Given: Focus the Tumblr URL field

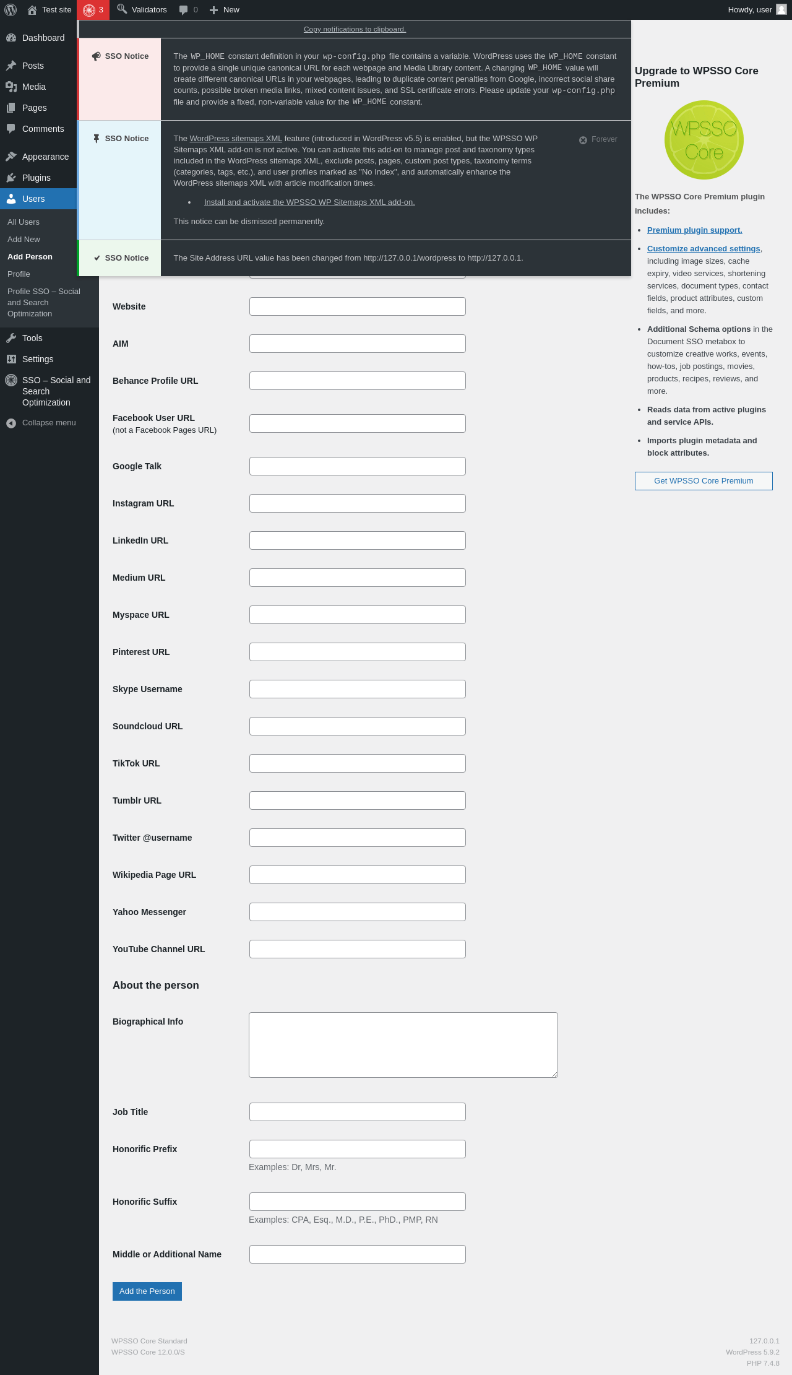Looking at the screenshot, I should tap(358, 800).
